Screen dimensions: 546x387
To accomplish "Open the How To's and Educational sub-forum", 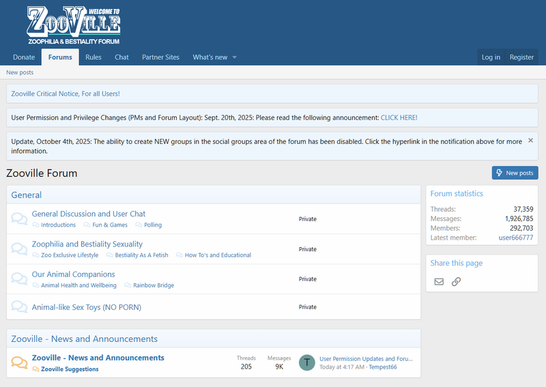I will [x=218, y=255].
